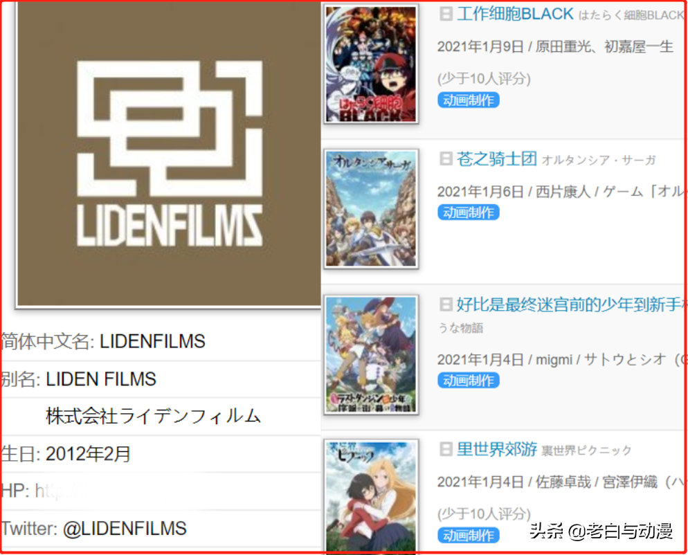Click the @LIDENFILMS Twitter handle
Screen dimensions: 688x555
pos(125,529)
